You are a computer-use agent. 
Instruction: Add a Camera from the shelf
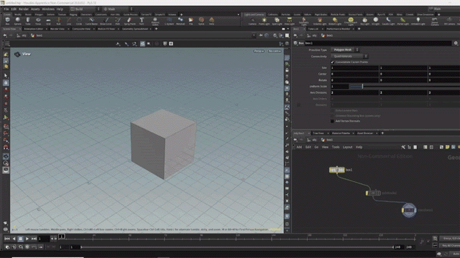[252, 21]
